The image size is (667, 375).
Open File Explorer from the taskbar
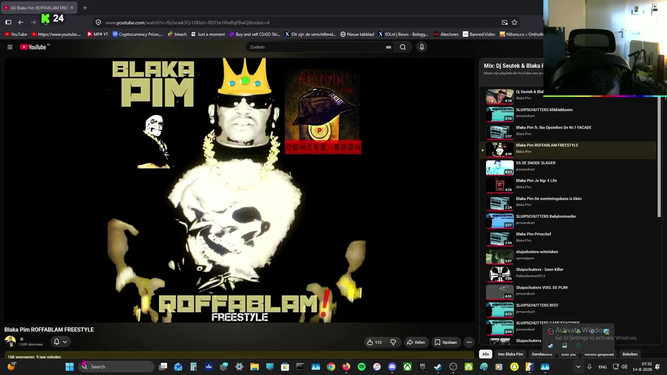(254, 367)
